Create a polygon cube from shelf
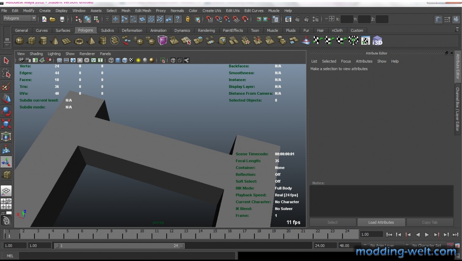The image size is (462, 261). click(31, 41)
